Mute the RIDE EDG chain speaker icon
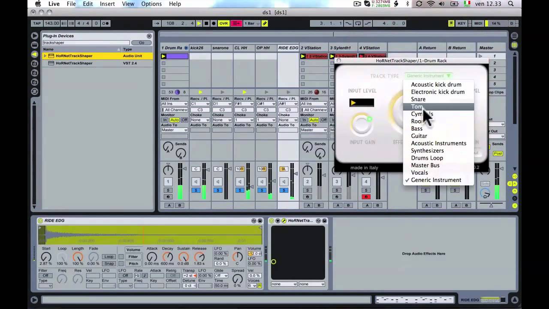The image size is (549, 309). [284, 182]
